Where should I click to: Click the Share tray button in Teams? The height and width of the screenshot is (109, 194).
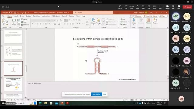179,7
